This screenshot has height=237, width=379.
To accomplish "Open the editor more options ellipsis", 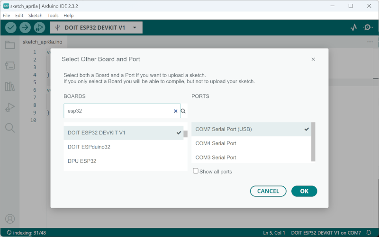I will pos(370,42).
